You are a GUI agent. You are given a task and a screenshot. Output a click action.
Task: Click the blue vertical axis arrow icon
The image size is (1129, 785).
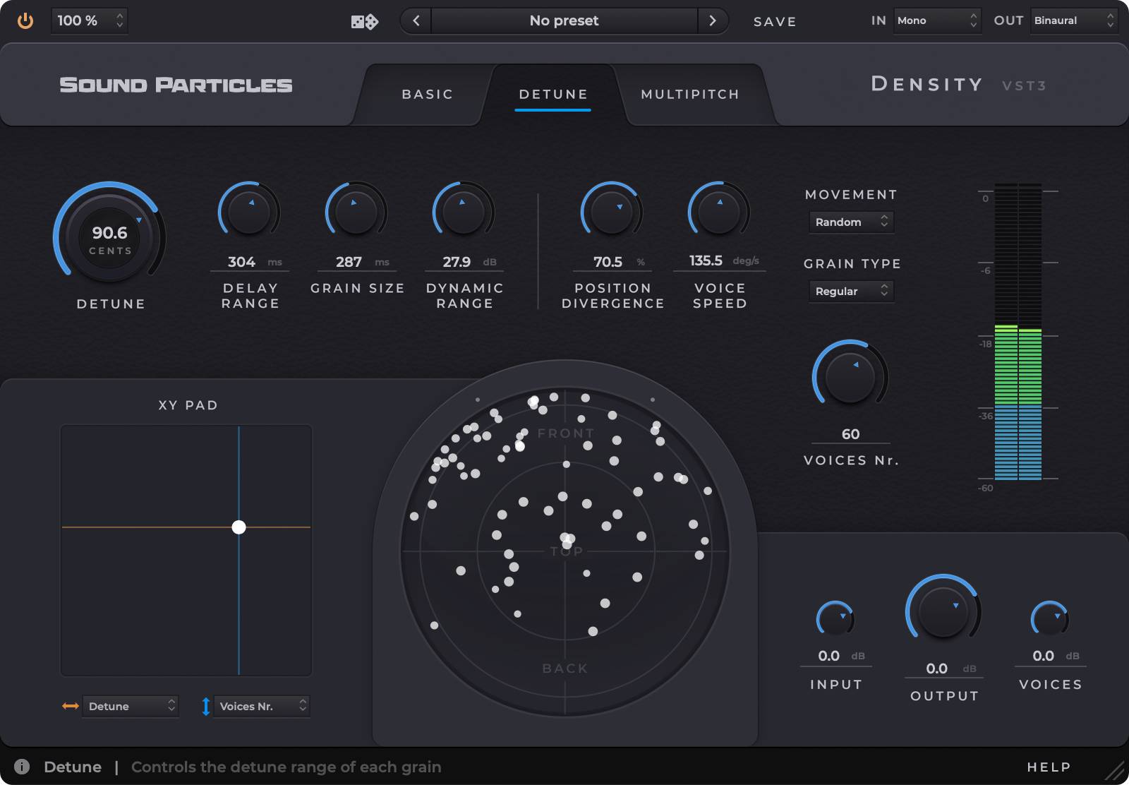204,706
